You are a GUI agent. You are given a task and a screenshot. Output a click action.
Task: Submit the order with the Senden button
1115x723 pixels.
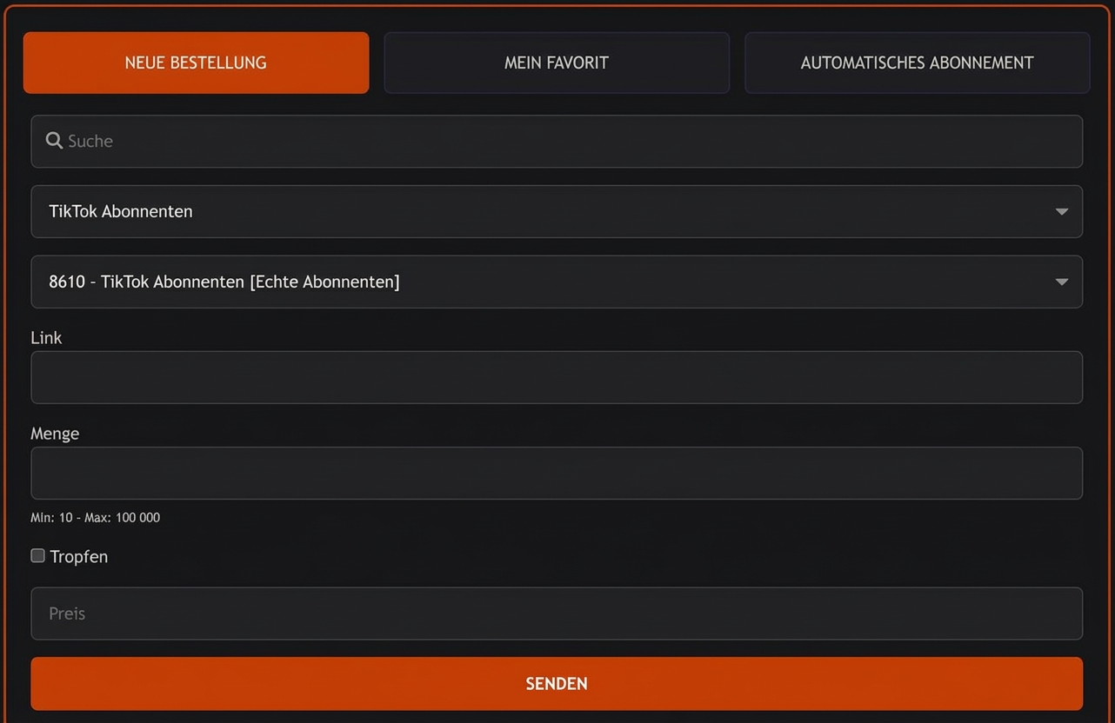click(x=557, y=684)
